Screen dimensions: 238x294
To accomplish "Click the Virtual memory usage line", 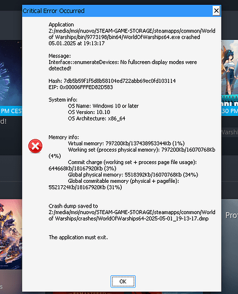I will (x=126, y=143).
